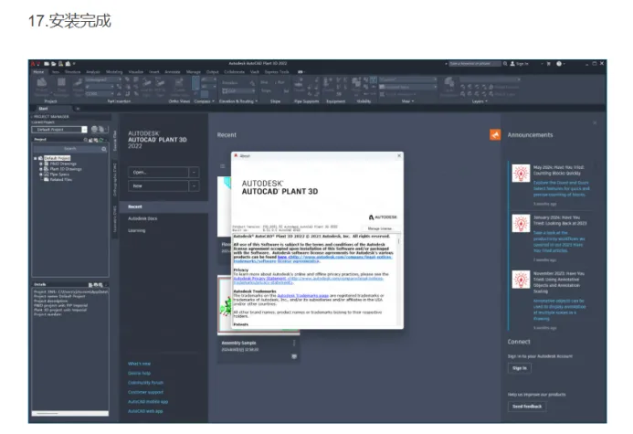The height and width of the screenshot is (434, 633).
Task: Click the vertical dots menu on Assembly Sample card
Action: 294,343
